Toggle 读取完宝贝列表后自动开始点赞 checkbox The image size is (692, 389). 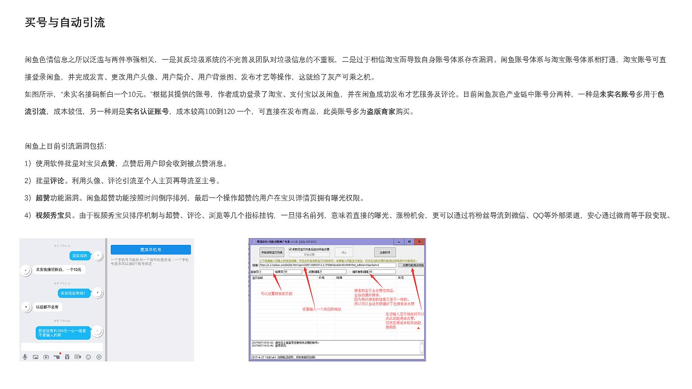pyautogui.click(x=290, y=249)
